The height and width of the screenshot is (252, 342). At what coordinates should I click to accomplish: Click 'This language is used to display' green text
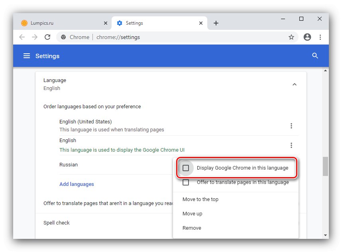122,150
